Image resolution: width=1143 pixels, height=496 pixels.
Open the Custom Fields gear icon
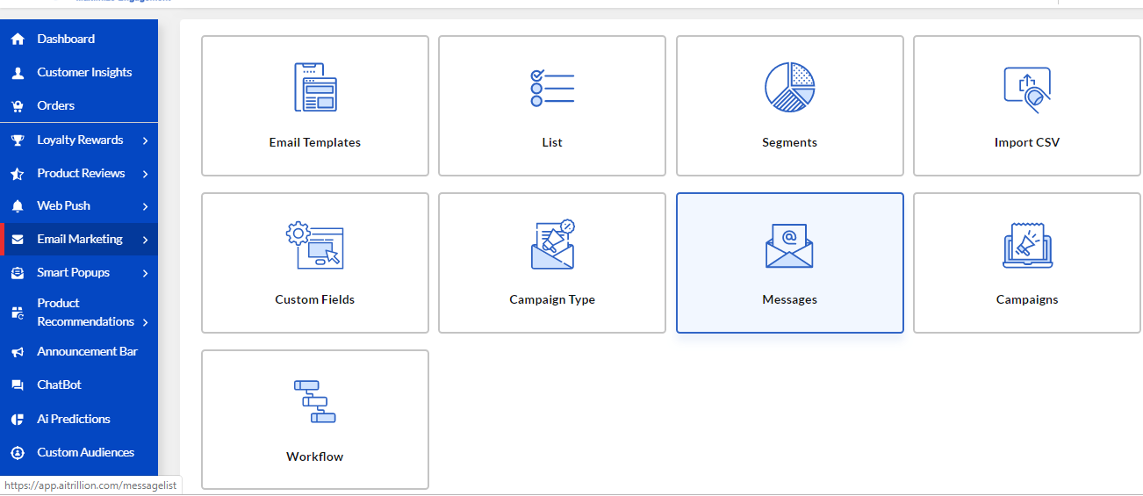tap(314, 245)
